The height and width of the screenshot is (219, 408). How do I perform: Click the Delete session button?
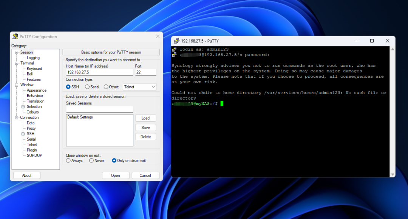point(145,137)
